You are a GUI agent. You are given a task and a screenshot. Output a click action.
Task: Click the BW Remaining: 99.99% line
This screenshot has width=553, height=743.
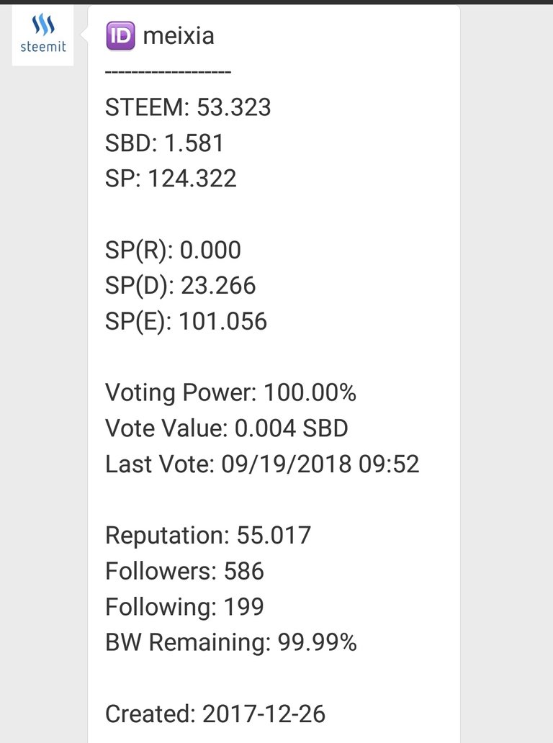point(230,642)
